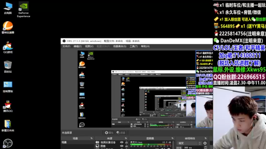The width and height of the screenshot is (266, 149).
Task: Click the mixer panel vertical scrollbar
Action: point(173,145)
